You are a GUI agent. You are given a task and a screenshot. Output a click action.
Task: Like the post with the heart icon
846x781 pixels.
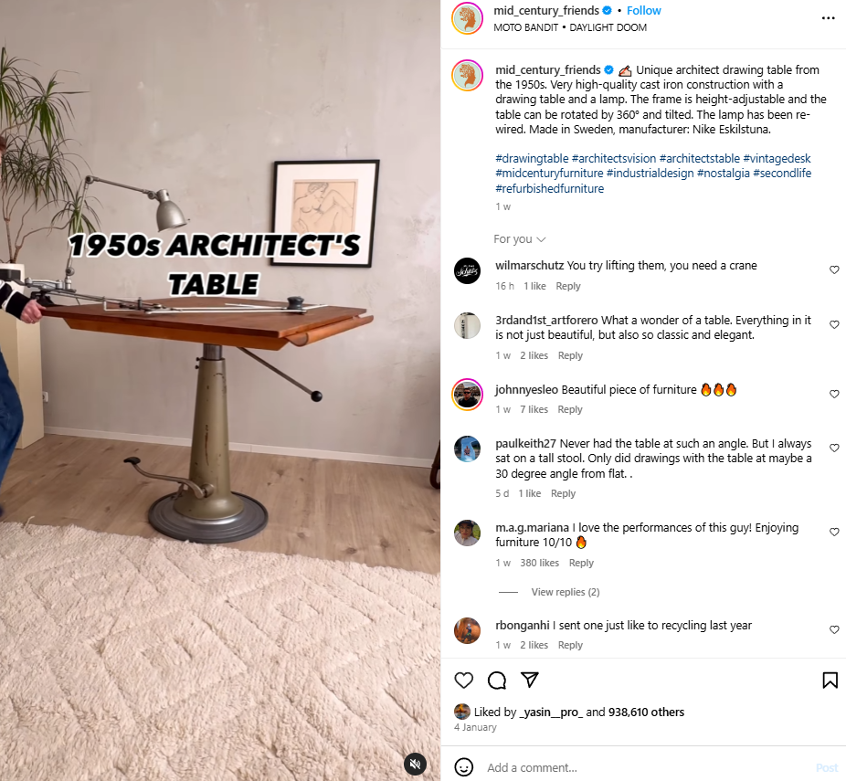click(463, 681)
